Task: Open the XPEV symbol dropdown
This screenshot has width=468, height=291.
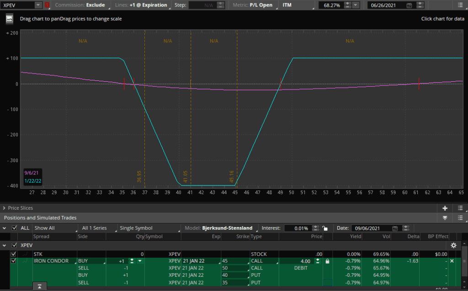Action: click(x=38, y=5)
